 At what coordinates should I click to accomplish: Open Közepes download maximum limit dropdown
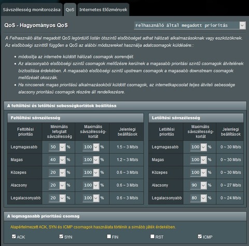coord(198,172)
